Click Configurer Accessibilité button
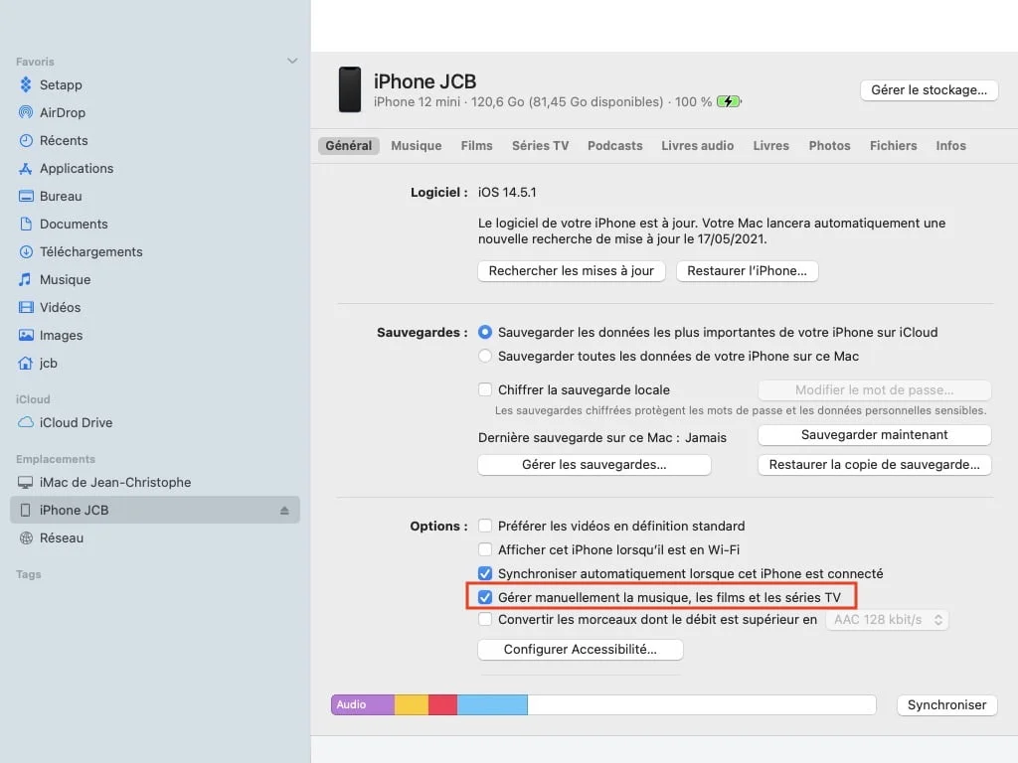 click(581, 650)
